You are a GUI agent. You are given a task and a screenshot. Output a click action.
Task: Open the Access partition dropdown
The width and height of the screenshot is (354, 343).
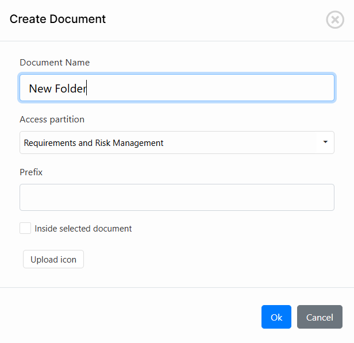(x=176, y=142)
